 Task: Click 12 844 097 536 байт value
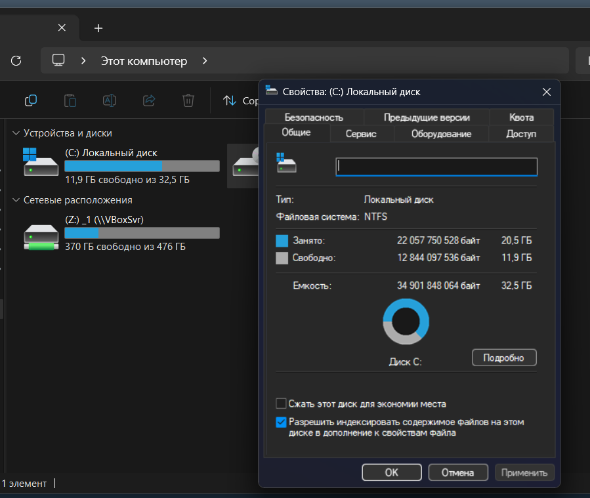pos(438,258)
